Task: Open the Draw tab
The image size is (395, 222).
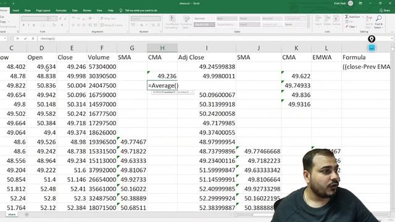Action: point(27,10)
